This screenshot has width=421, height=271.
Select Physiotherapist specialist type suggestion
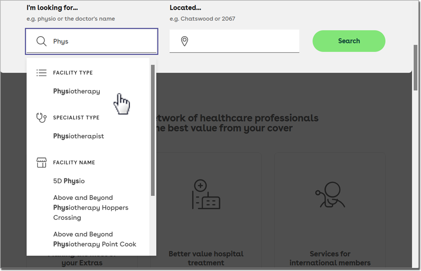click(x=78, y=137)
